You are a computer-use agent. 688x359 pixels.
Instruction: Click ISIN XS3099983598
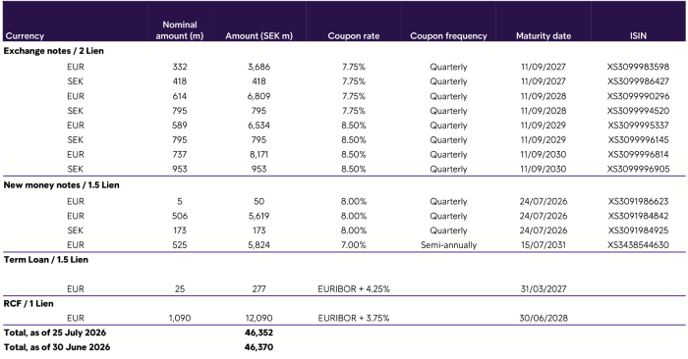pos(638,67)
